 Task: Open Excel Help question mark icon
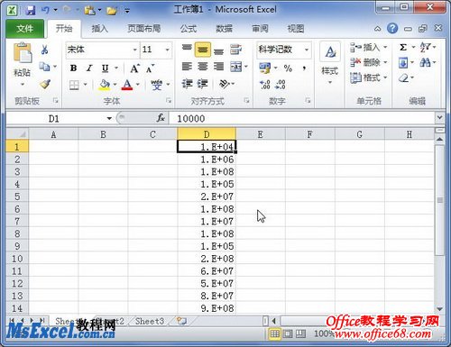tap(392, 29)
